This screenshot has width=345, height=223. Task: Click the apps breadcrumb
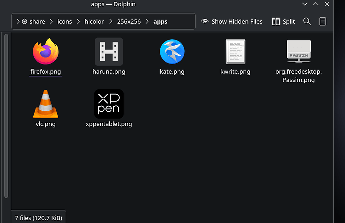(160, 22)
